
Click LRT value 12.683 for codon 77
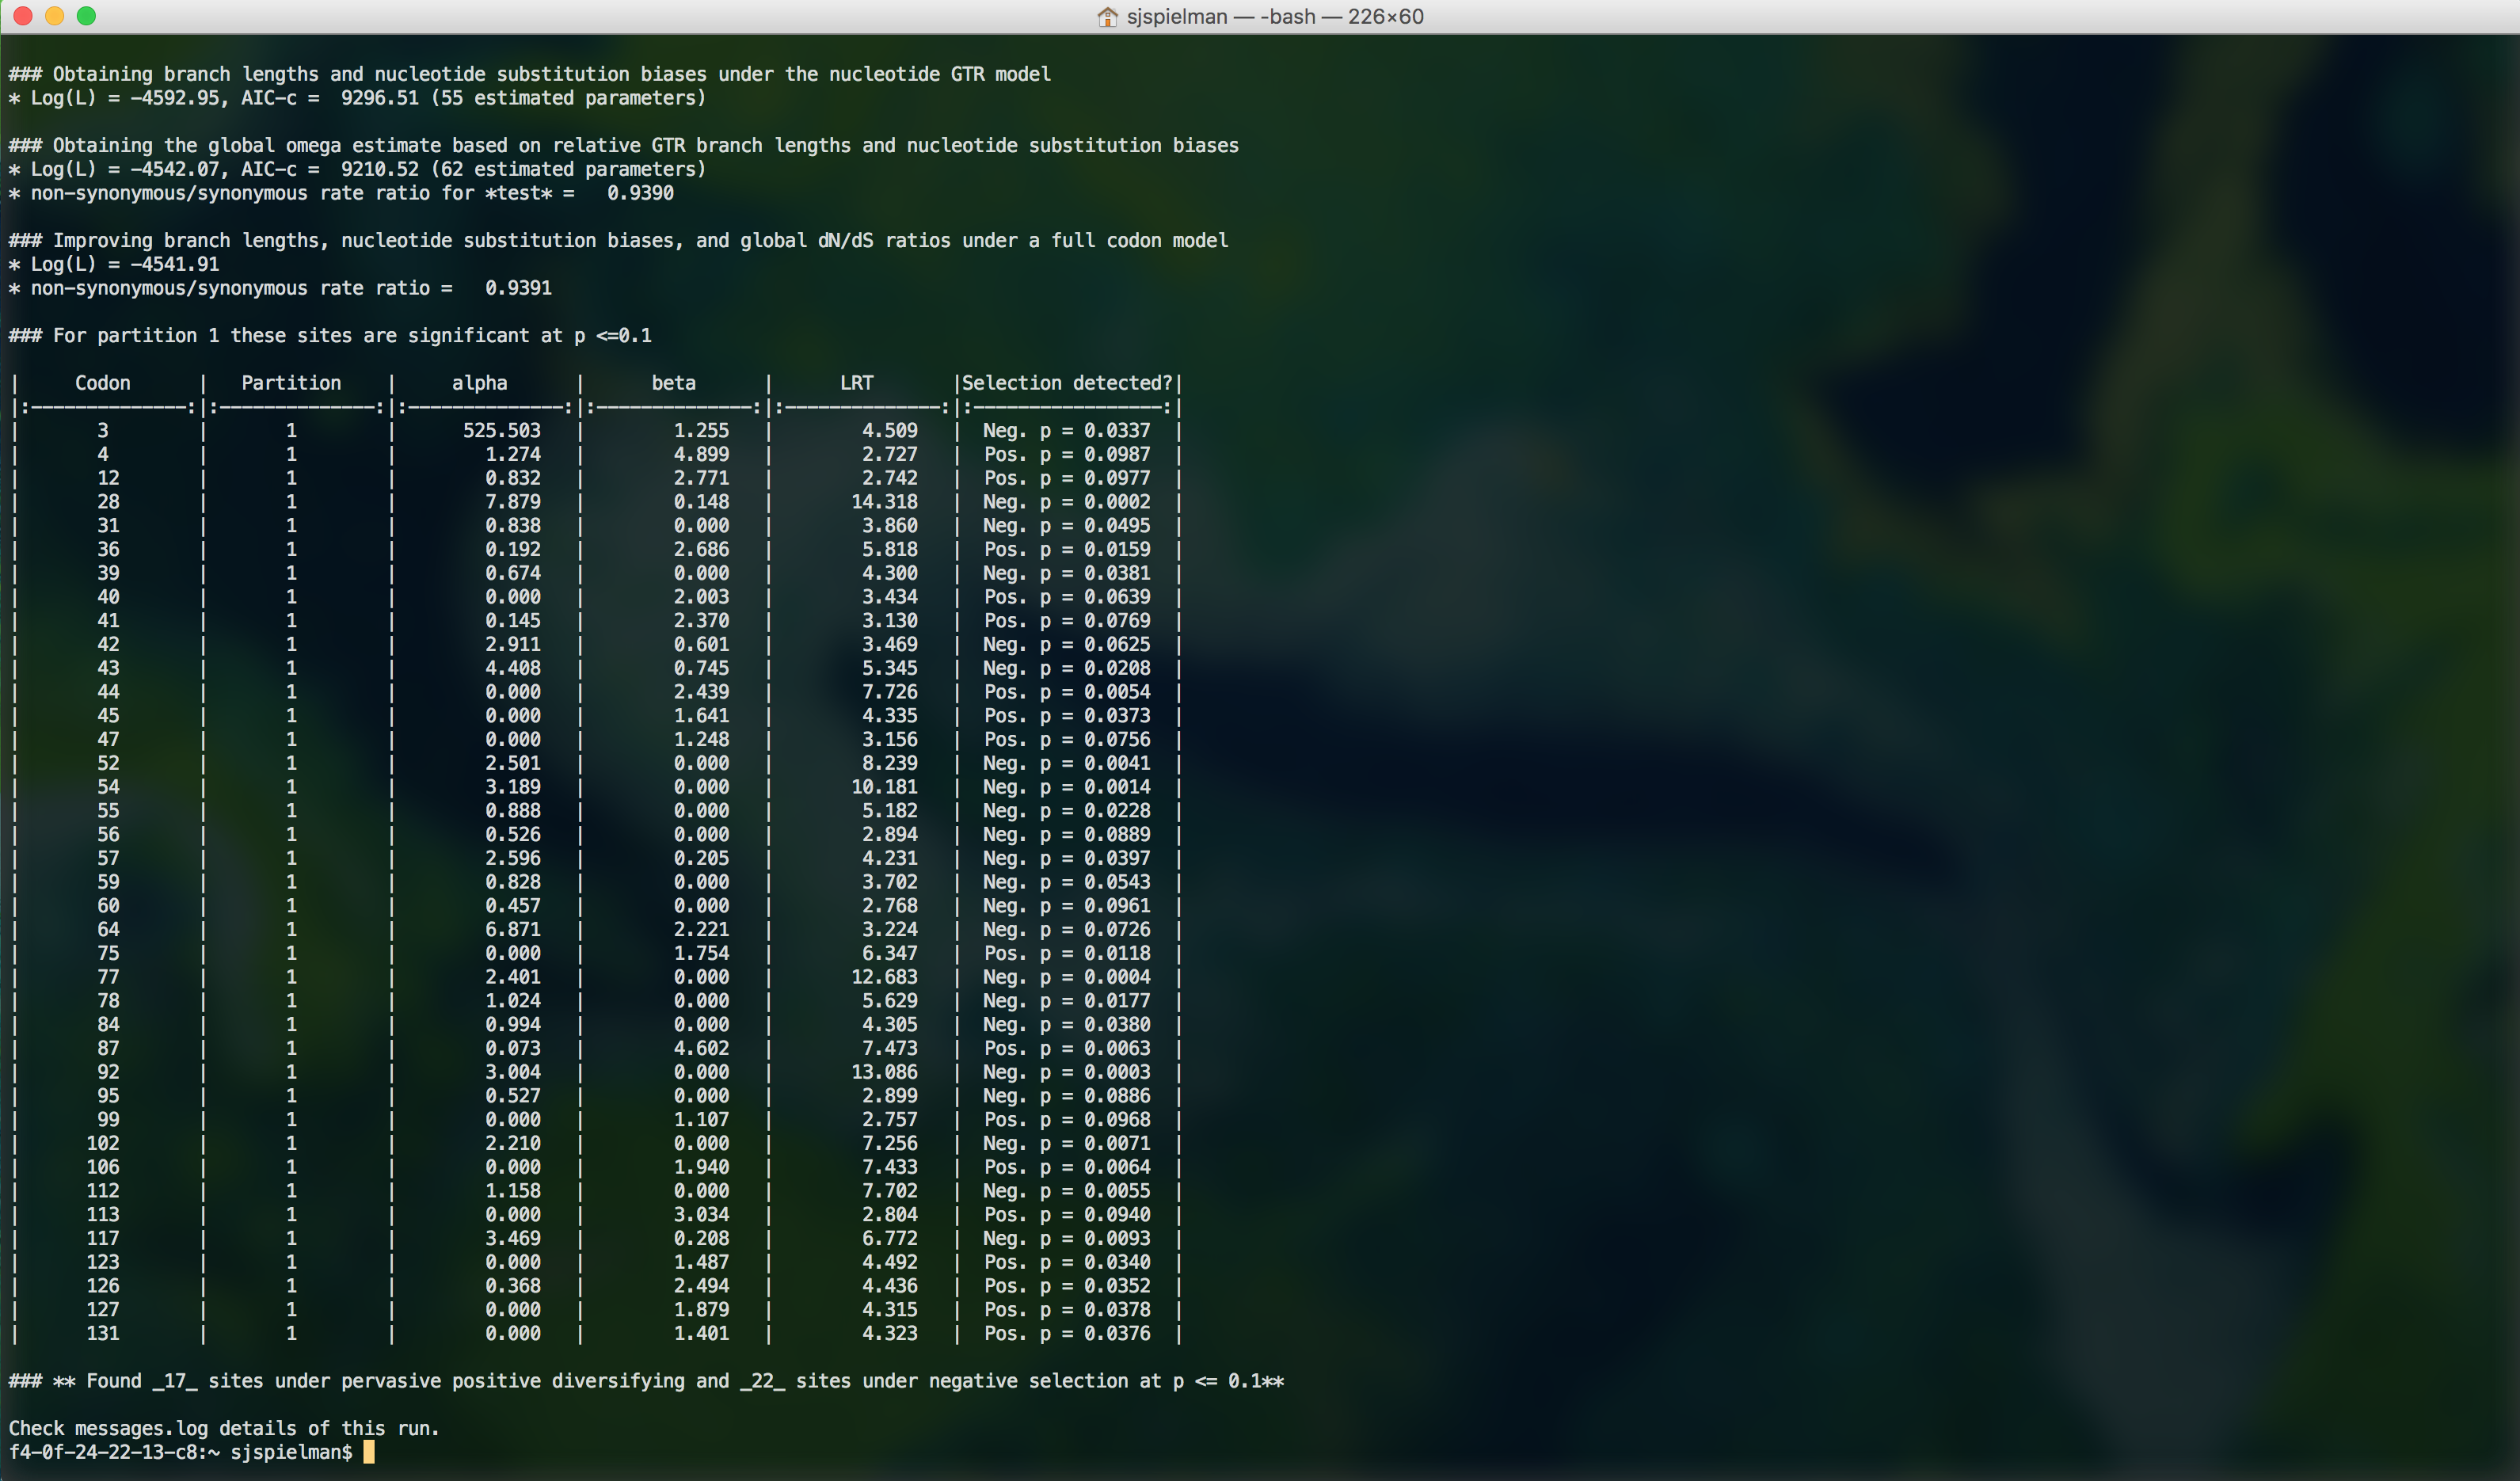click(x=885, y=977)
